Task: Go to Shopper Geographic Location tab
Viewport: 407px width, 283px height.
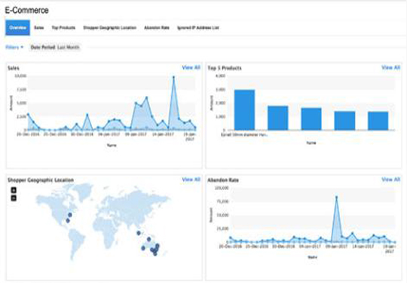Action: point(110,28)
